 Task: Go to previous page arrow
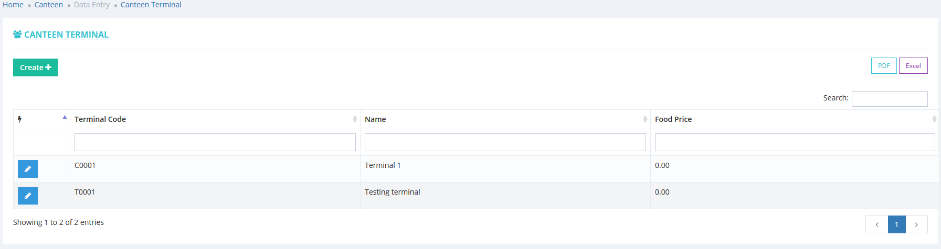[x=877, y=224]
